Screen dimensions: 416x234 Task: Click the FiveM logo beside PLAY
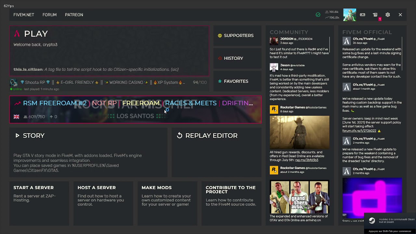[17, 33]
